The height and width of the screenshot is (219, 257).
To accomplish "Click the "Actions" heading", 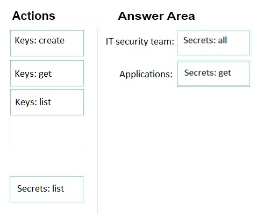I will coord(34,16).
